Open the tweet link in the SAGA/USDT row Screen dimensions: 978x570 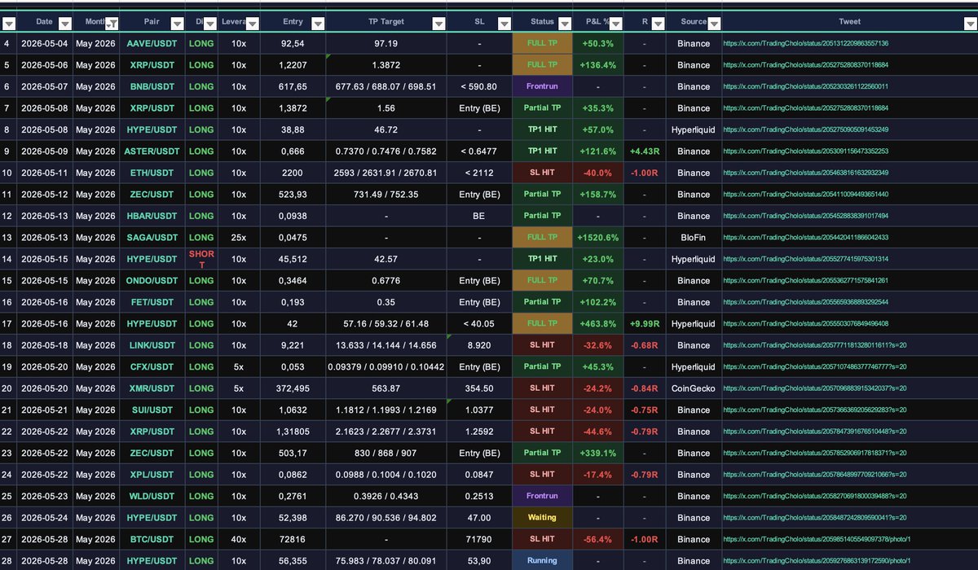click(x=805, y=238)
